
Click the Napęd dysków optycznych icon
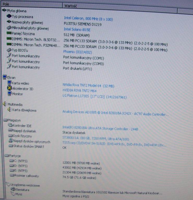click(x=11, y=140)
